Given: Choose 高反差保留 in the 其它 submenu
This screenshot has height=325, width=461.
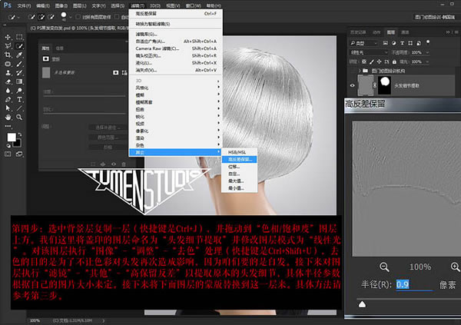Looking at the screenshot, I should (240, 159).
